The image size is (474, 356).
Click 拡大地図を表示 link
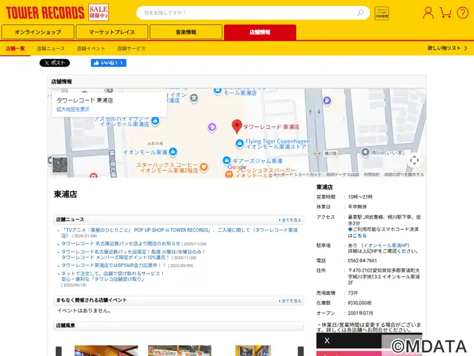(73, 109)
